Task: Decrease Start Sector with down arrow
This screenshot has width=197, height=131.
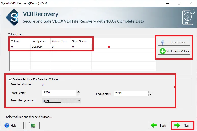Action: click(78, 94)
